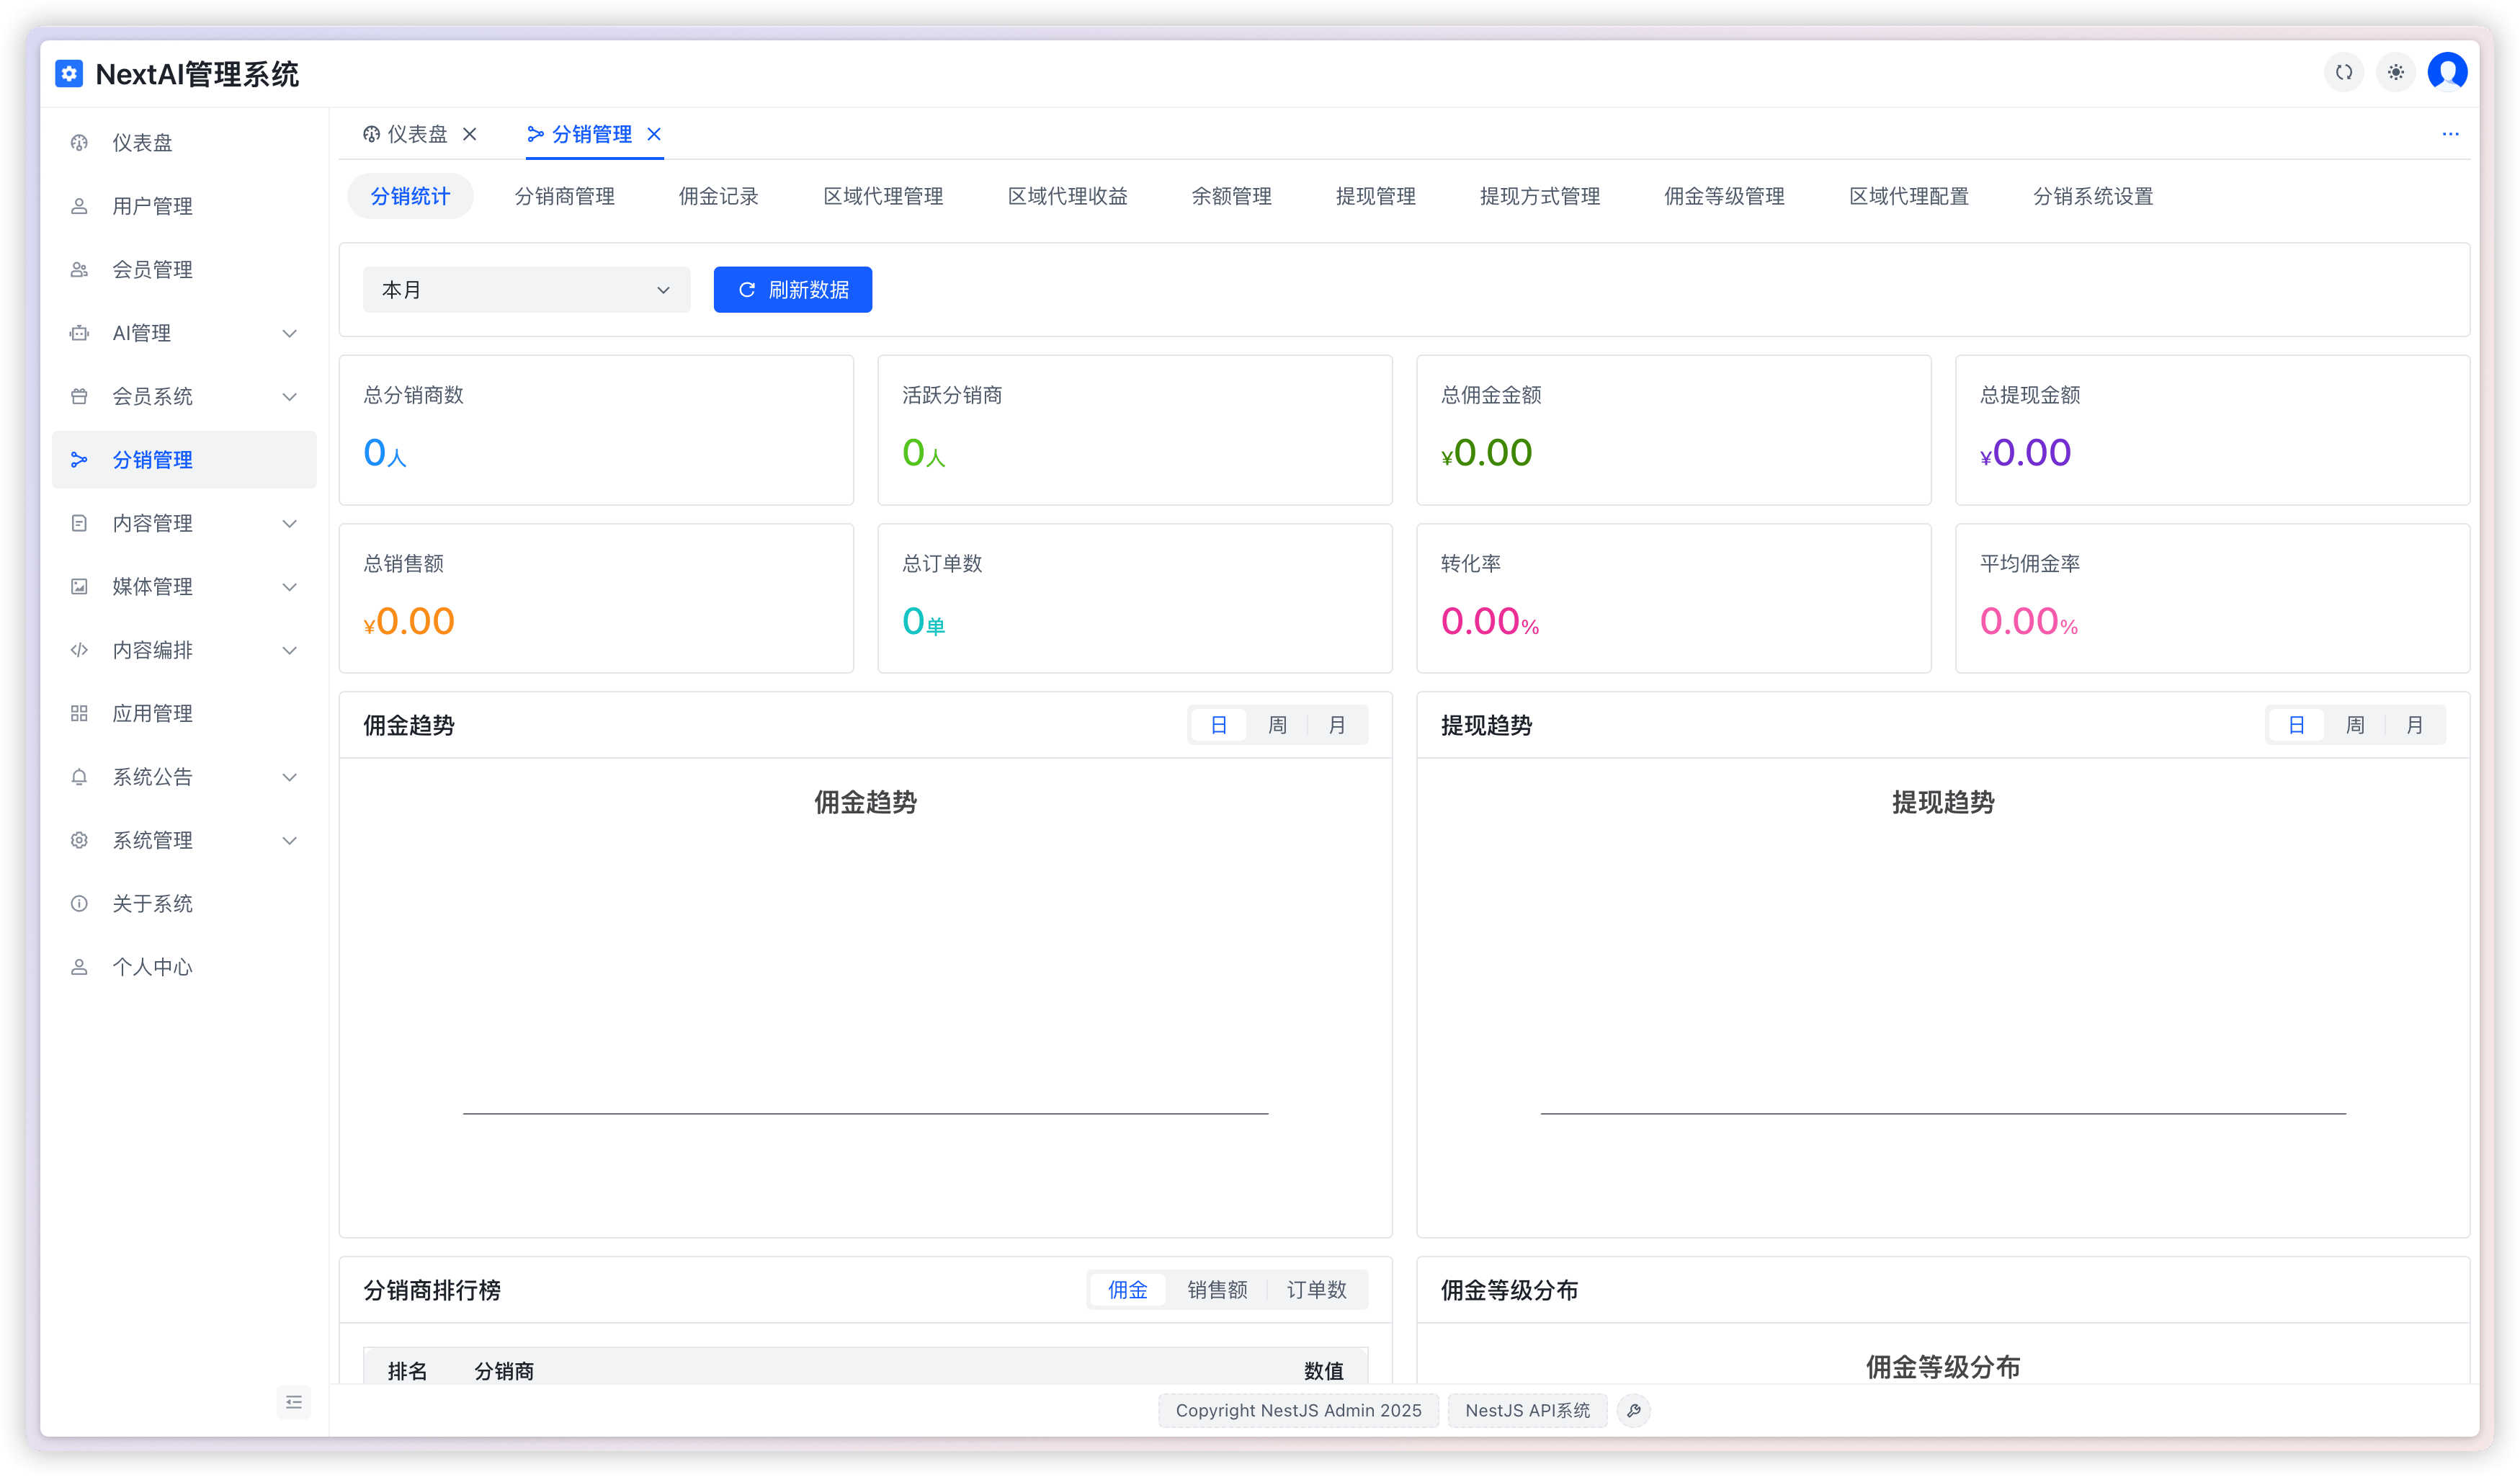Viewport: 2520px width, 1477px height.
Task: Click the refresh icon in top header
Action: (2343, 72)
